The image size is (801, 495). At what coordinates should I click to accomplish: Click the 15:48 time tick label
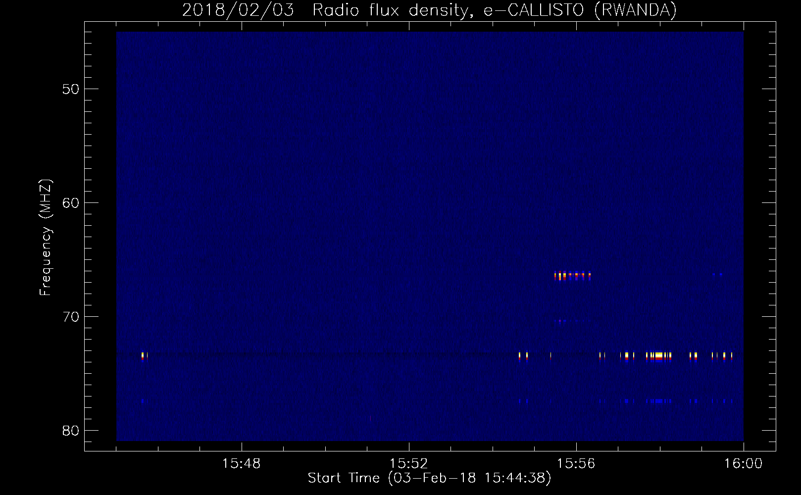click(x=241, y=464)
